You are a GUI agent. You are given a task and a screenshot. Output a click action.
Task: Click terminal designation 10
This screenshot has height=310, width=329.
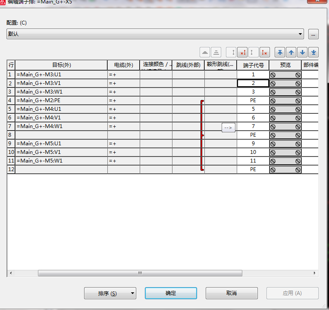(253, 152)
